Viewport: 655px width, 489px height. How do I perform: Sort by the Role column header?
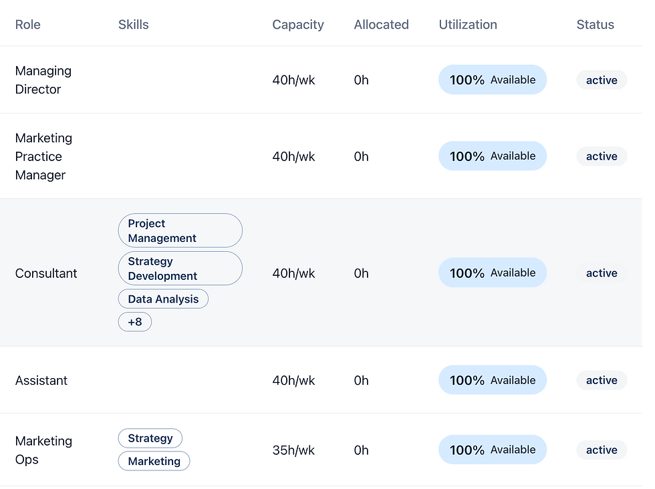pyautogui.click(x=28, y=25)
